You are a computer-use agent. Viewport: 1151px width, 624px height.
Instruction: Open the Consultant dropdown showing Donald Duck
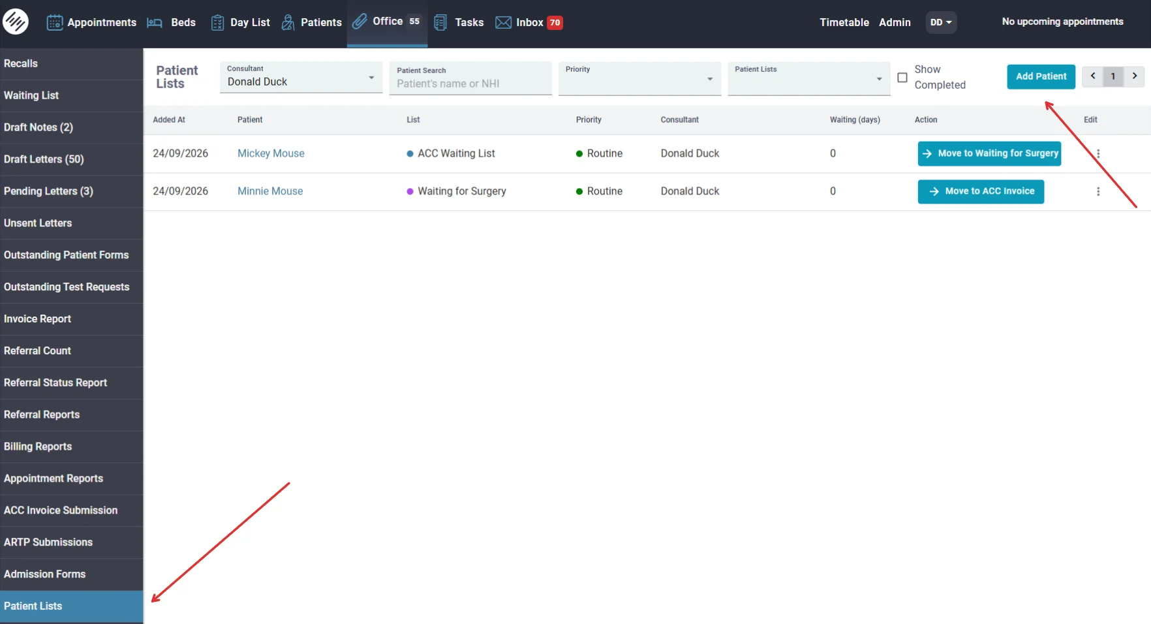(301, 78)
